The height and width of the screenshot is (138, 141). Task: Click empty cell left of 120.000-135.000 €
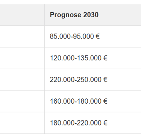(22, 58)
